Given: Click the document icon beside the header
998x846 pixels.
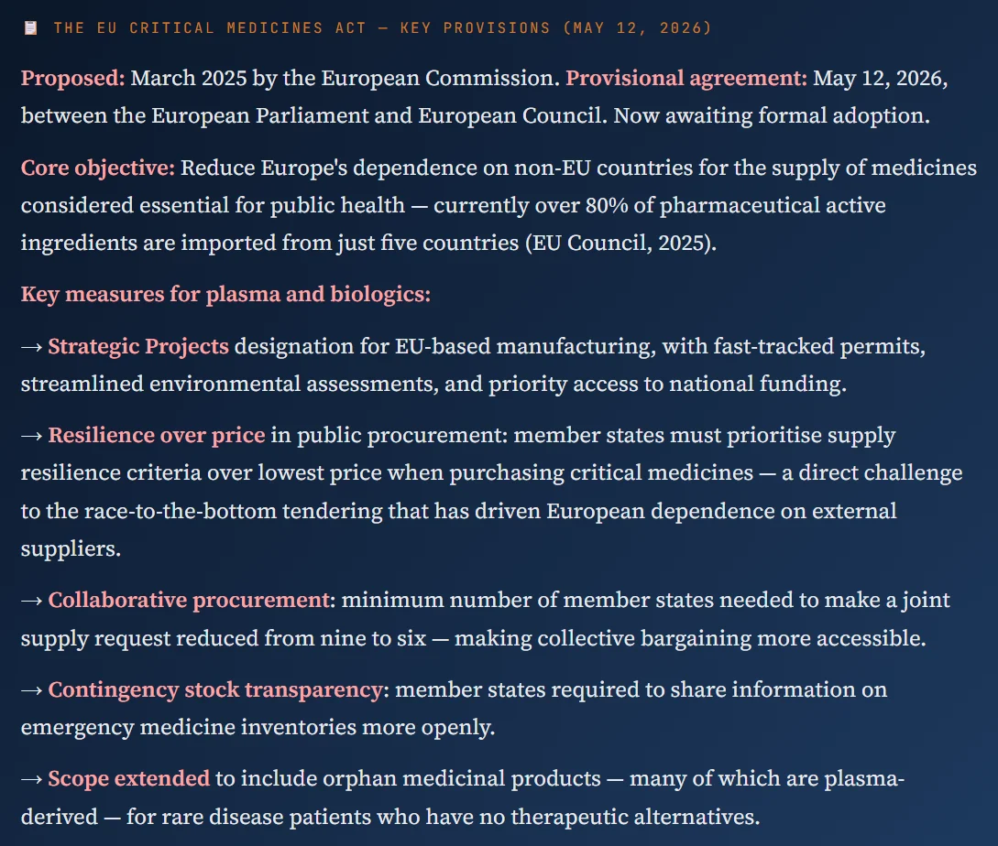Looking at the screenshot, I should click(x=30, y=28).
